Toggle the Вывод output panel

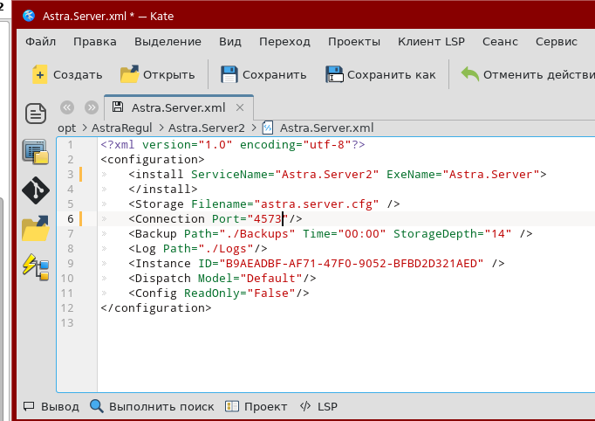coord(51,406)
